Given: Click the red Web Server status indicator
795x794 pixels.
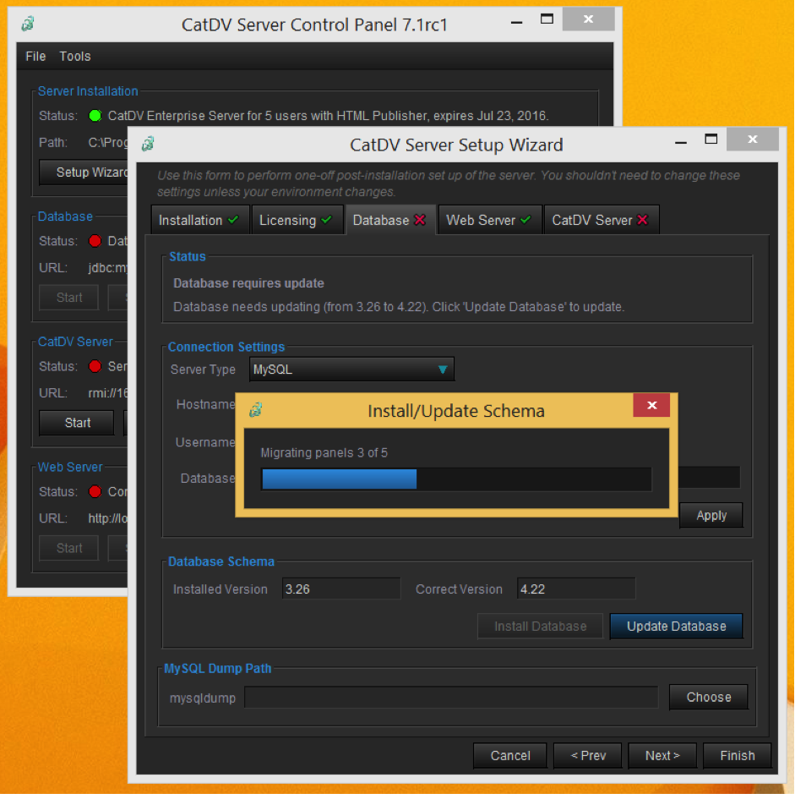Looking at the screenshot, I should click(x=95, y=491).
